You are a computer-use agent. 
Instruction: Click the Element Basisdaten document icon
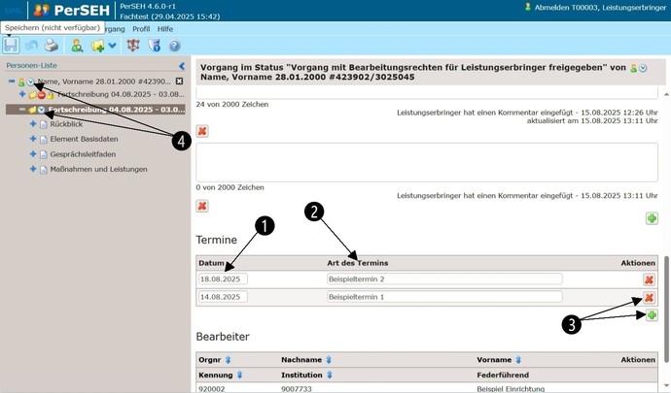(43, 140)
